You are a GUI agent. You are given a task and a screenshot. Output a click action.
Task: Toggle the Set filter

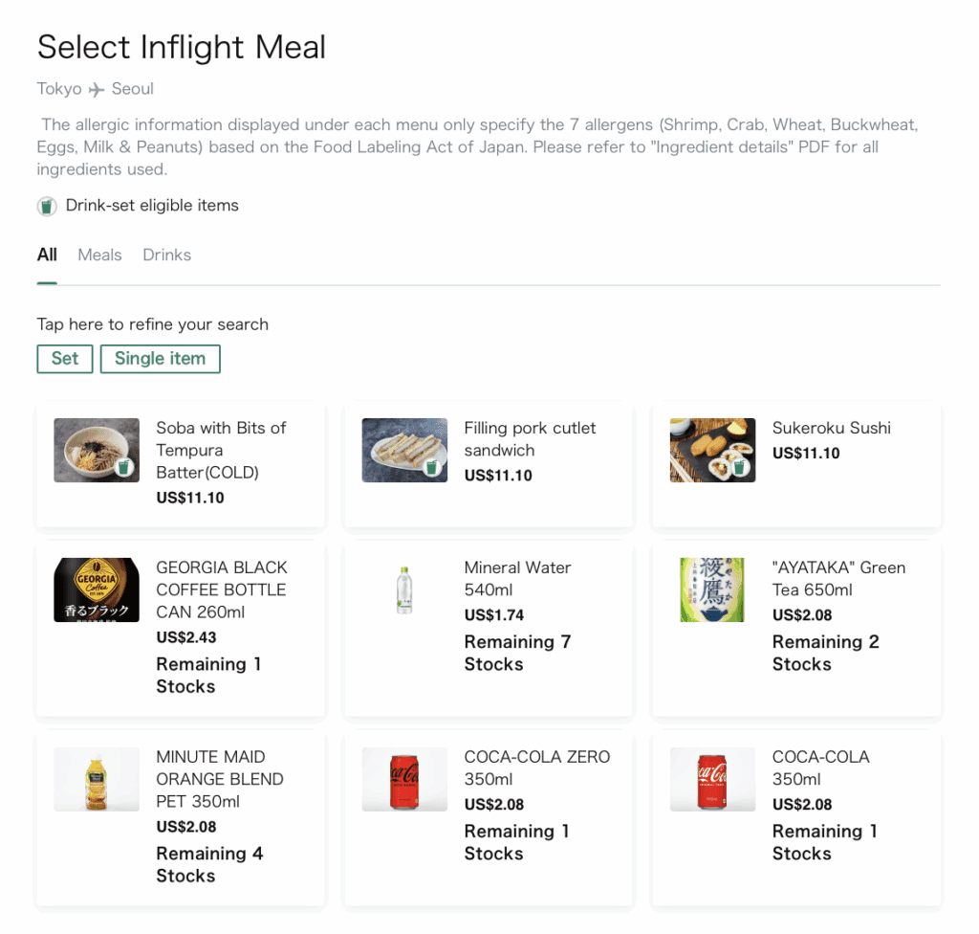pos(65,359)
